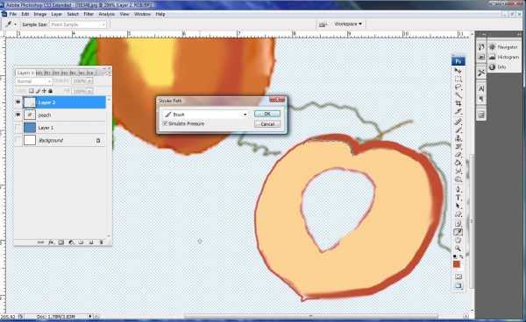Toggle lock transparent pixels

[x=32, y=91]
